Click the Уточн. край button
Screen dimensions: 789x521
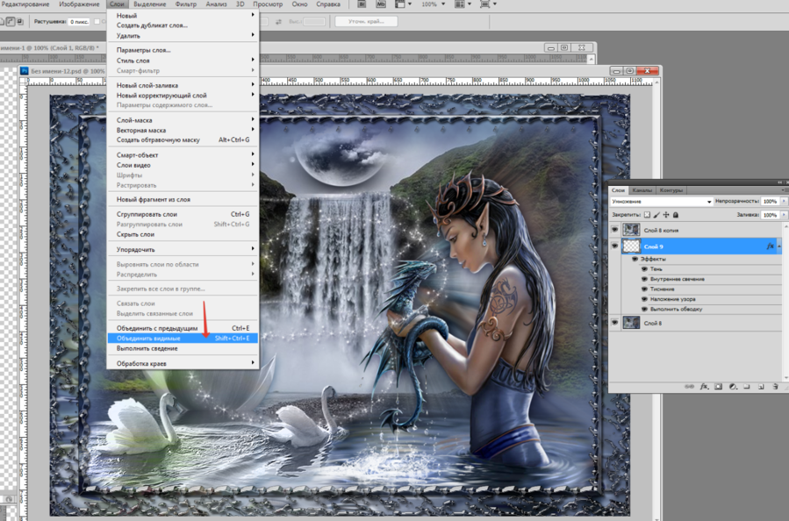click(366, 22)
